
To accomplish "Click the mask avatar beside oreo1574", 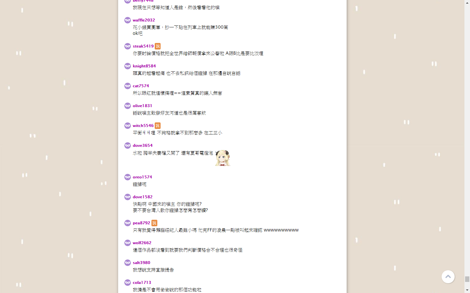I will 128,177.
